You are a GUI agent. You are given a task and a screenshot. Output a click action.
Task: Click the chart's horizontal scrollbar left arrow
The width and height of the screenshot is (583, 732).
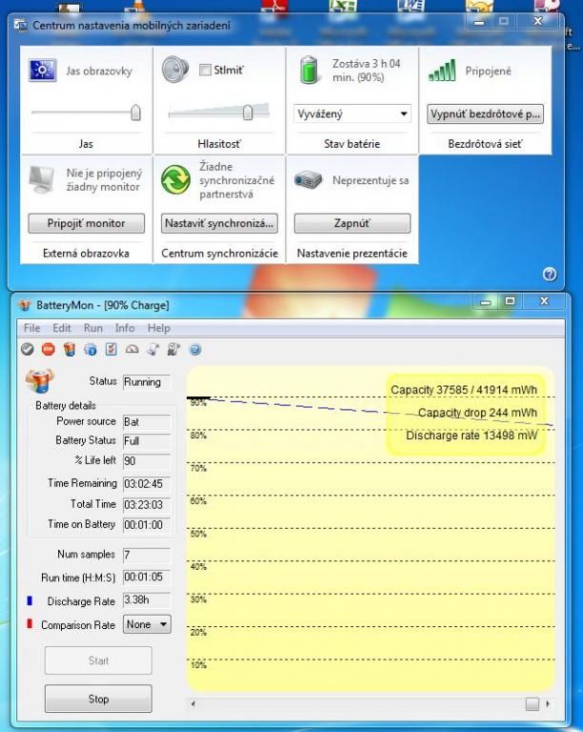(x=194, y=704)
